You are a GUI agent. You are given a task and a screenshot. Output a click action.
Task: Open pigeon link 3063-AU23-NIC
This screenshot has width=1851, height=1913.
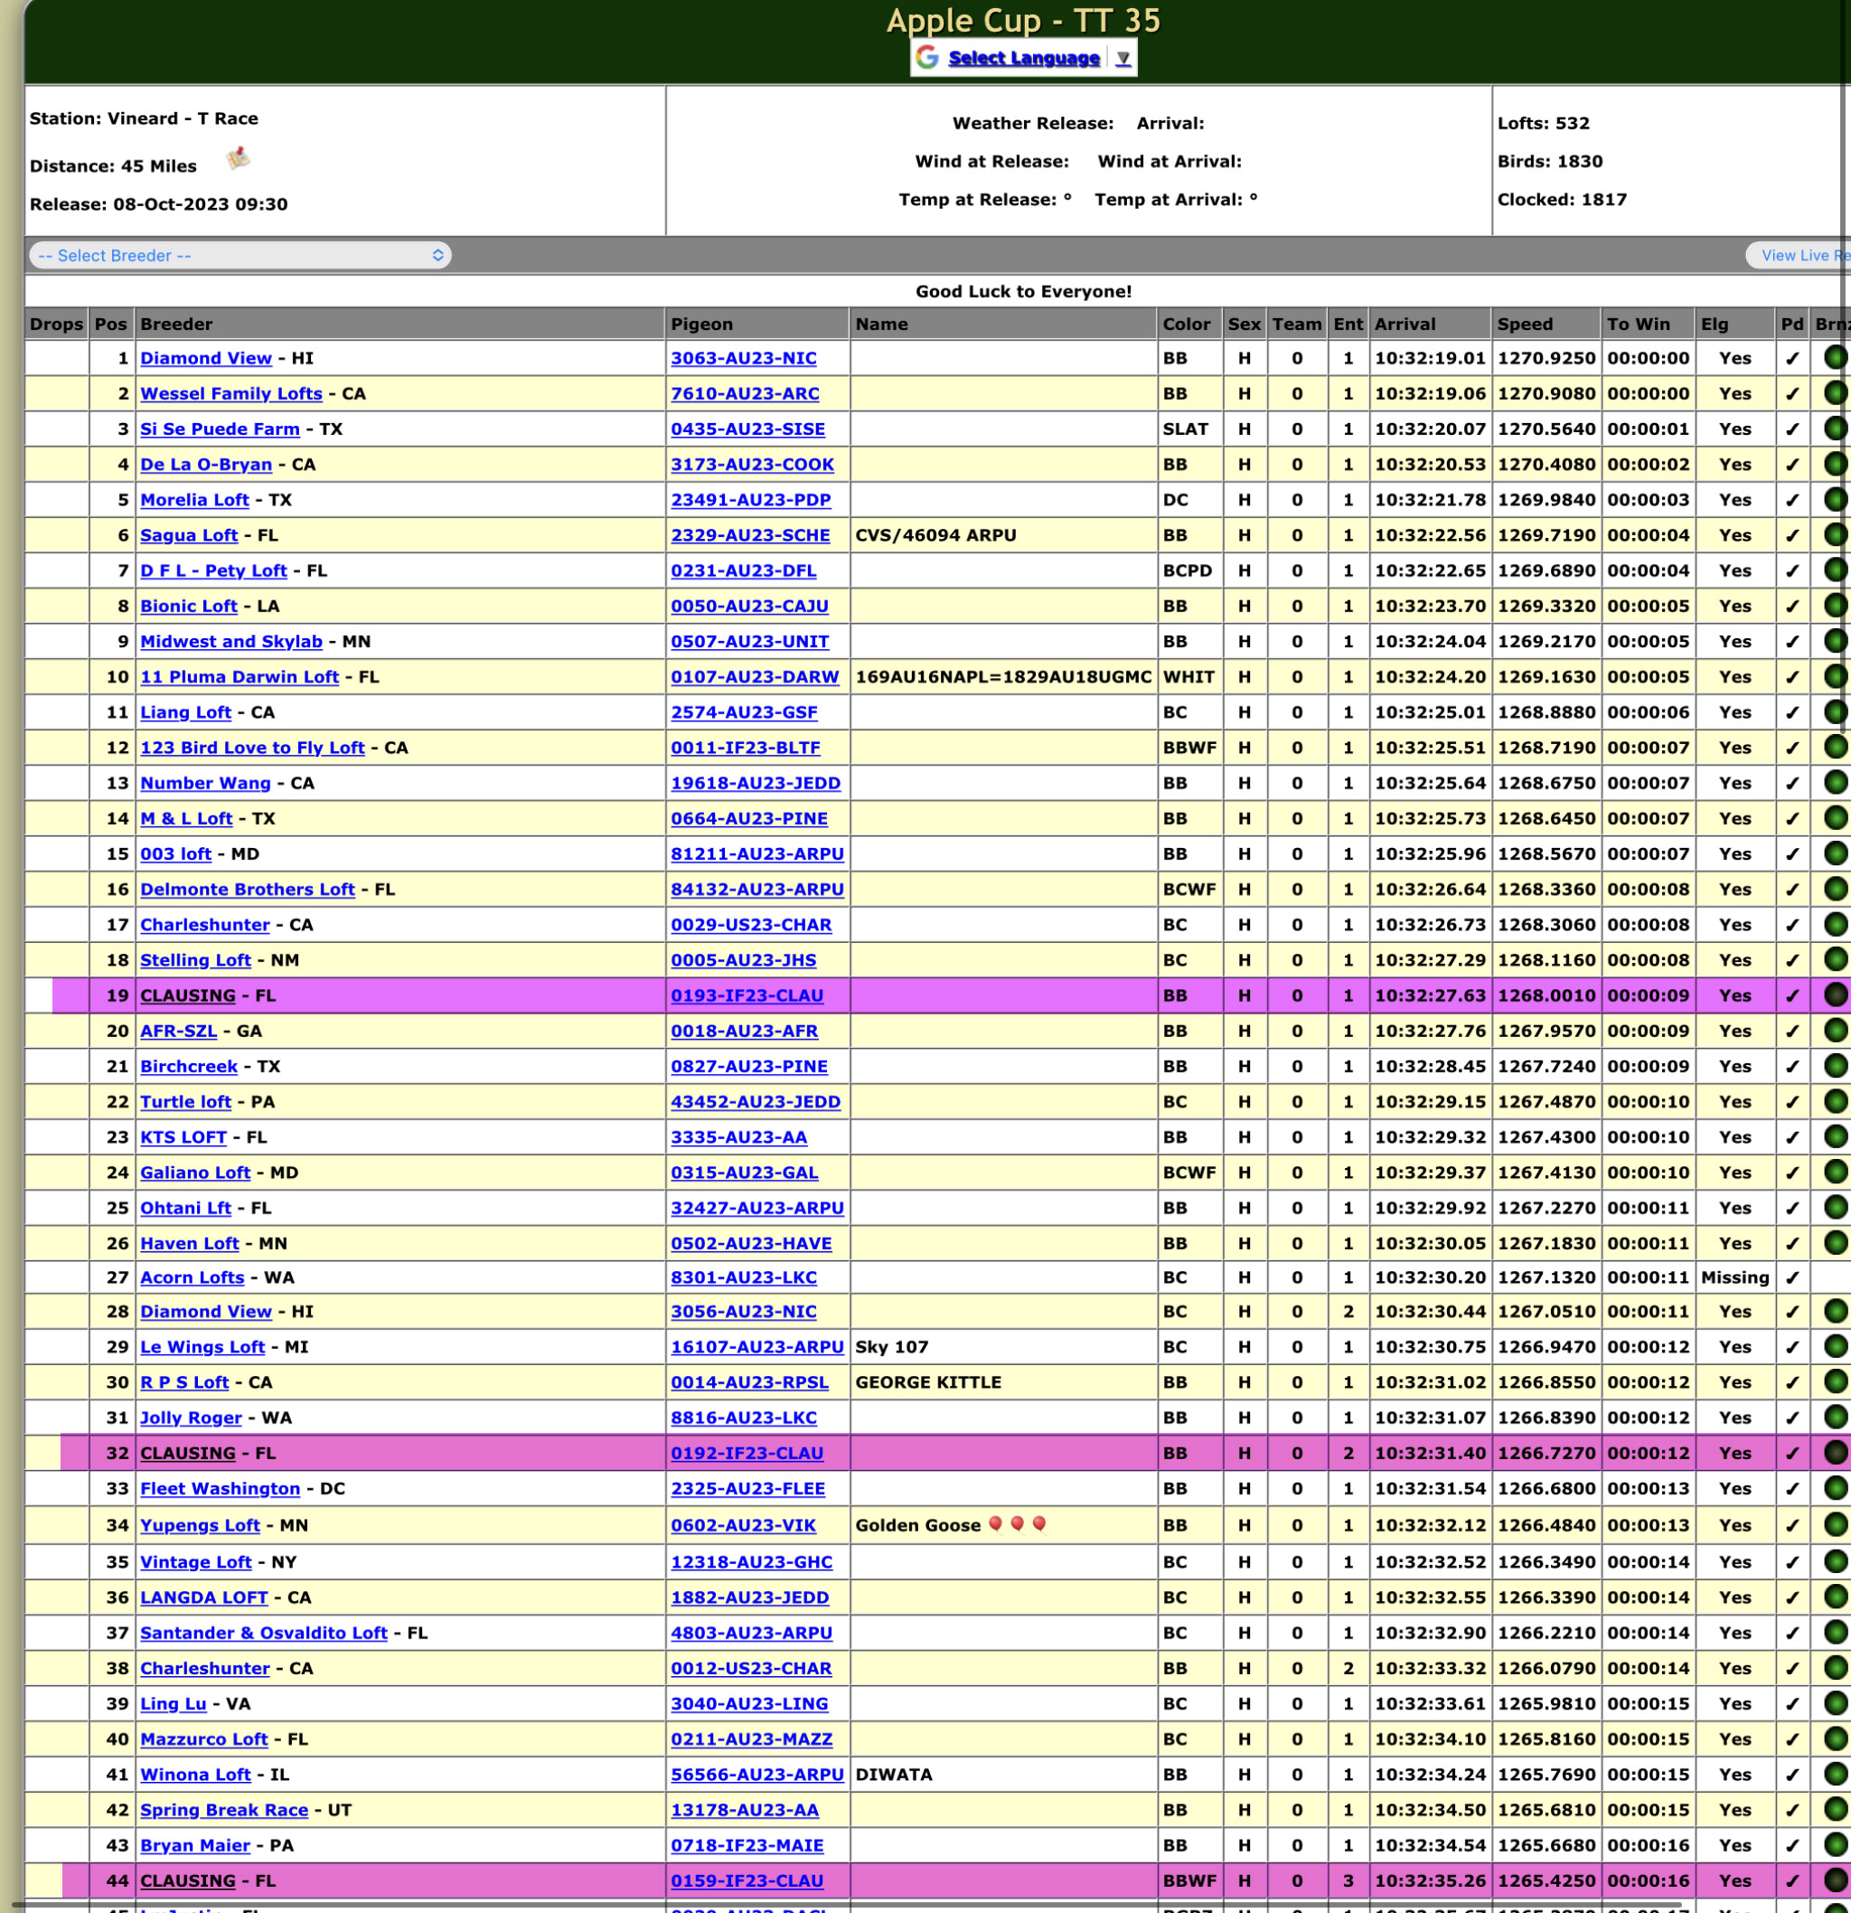coord(743,358)
